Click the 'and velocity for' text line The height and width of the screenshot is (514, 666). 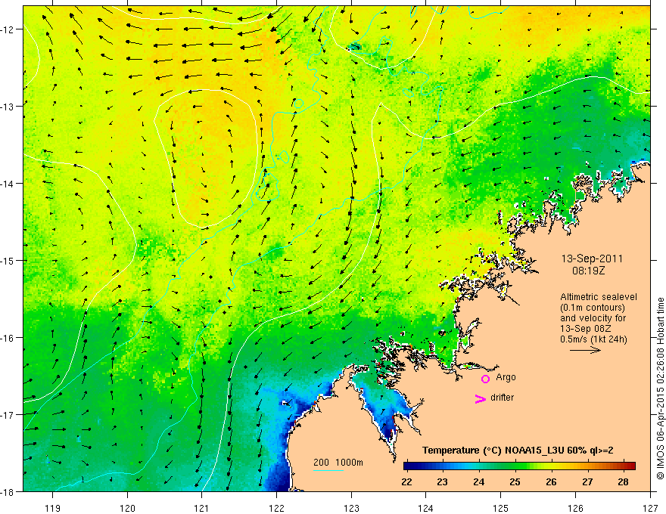pos(593,318)
